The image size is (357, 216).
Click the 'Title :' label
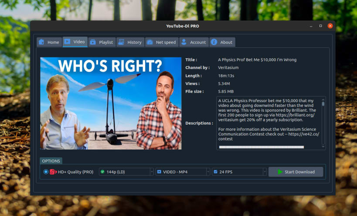pyautogui.click(x=191, y=60)
